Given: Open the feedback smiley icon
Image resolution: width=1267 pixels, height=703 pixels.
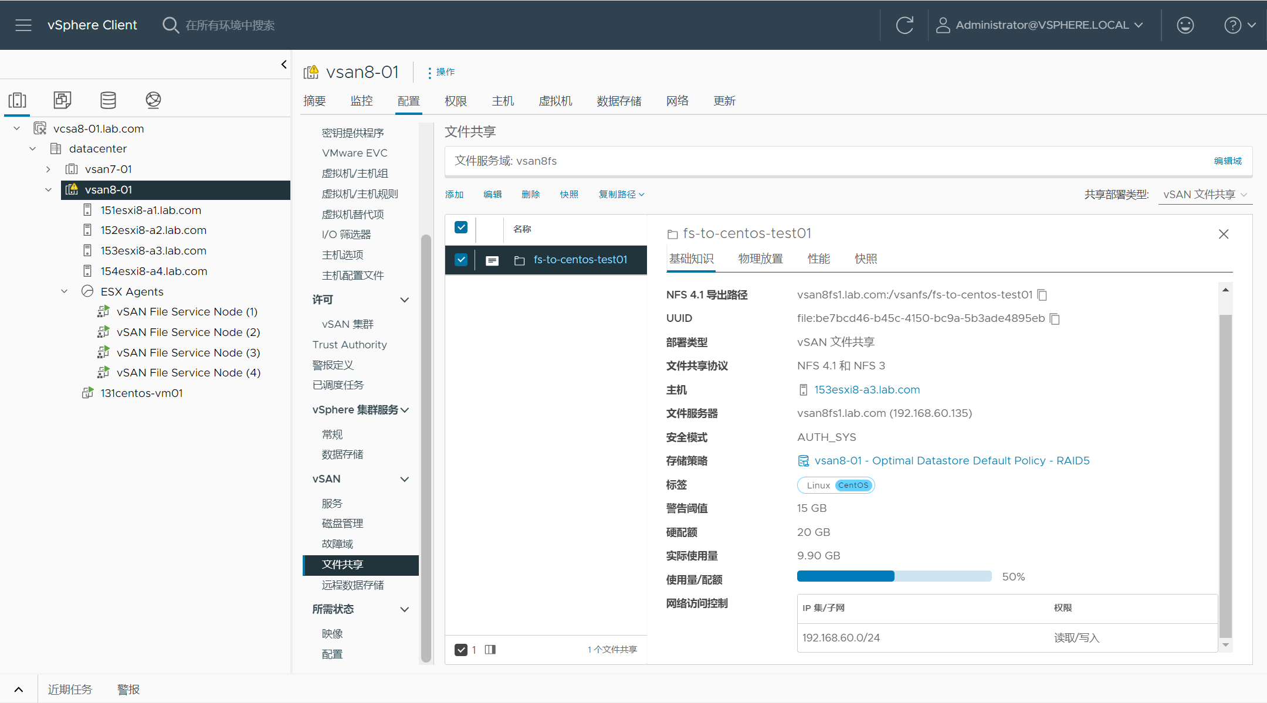Looking at the screenshot, I should pyautogui.click(x=1185, y=25).
